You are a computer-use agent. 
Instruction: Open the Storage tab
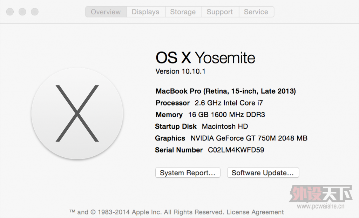click(x=183, y=12)
